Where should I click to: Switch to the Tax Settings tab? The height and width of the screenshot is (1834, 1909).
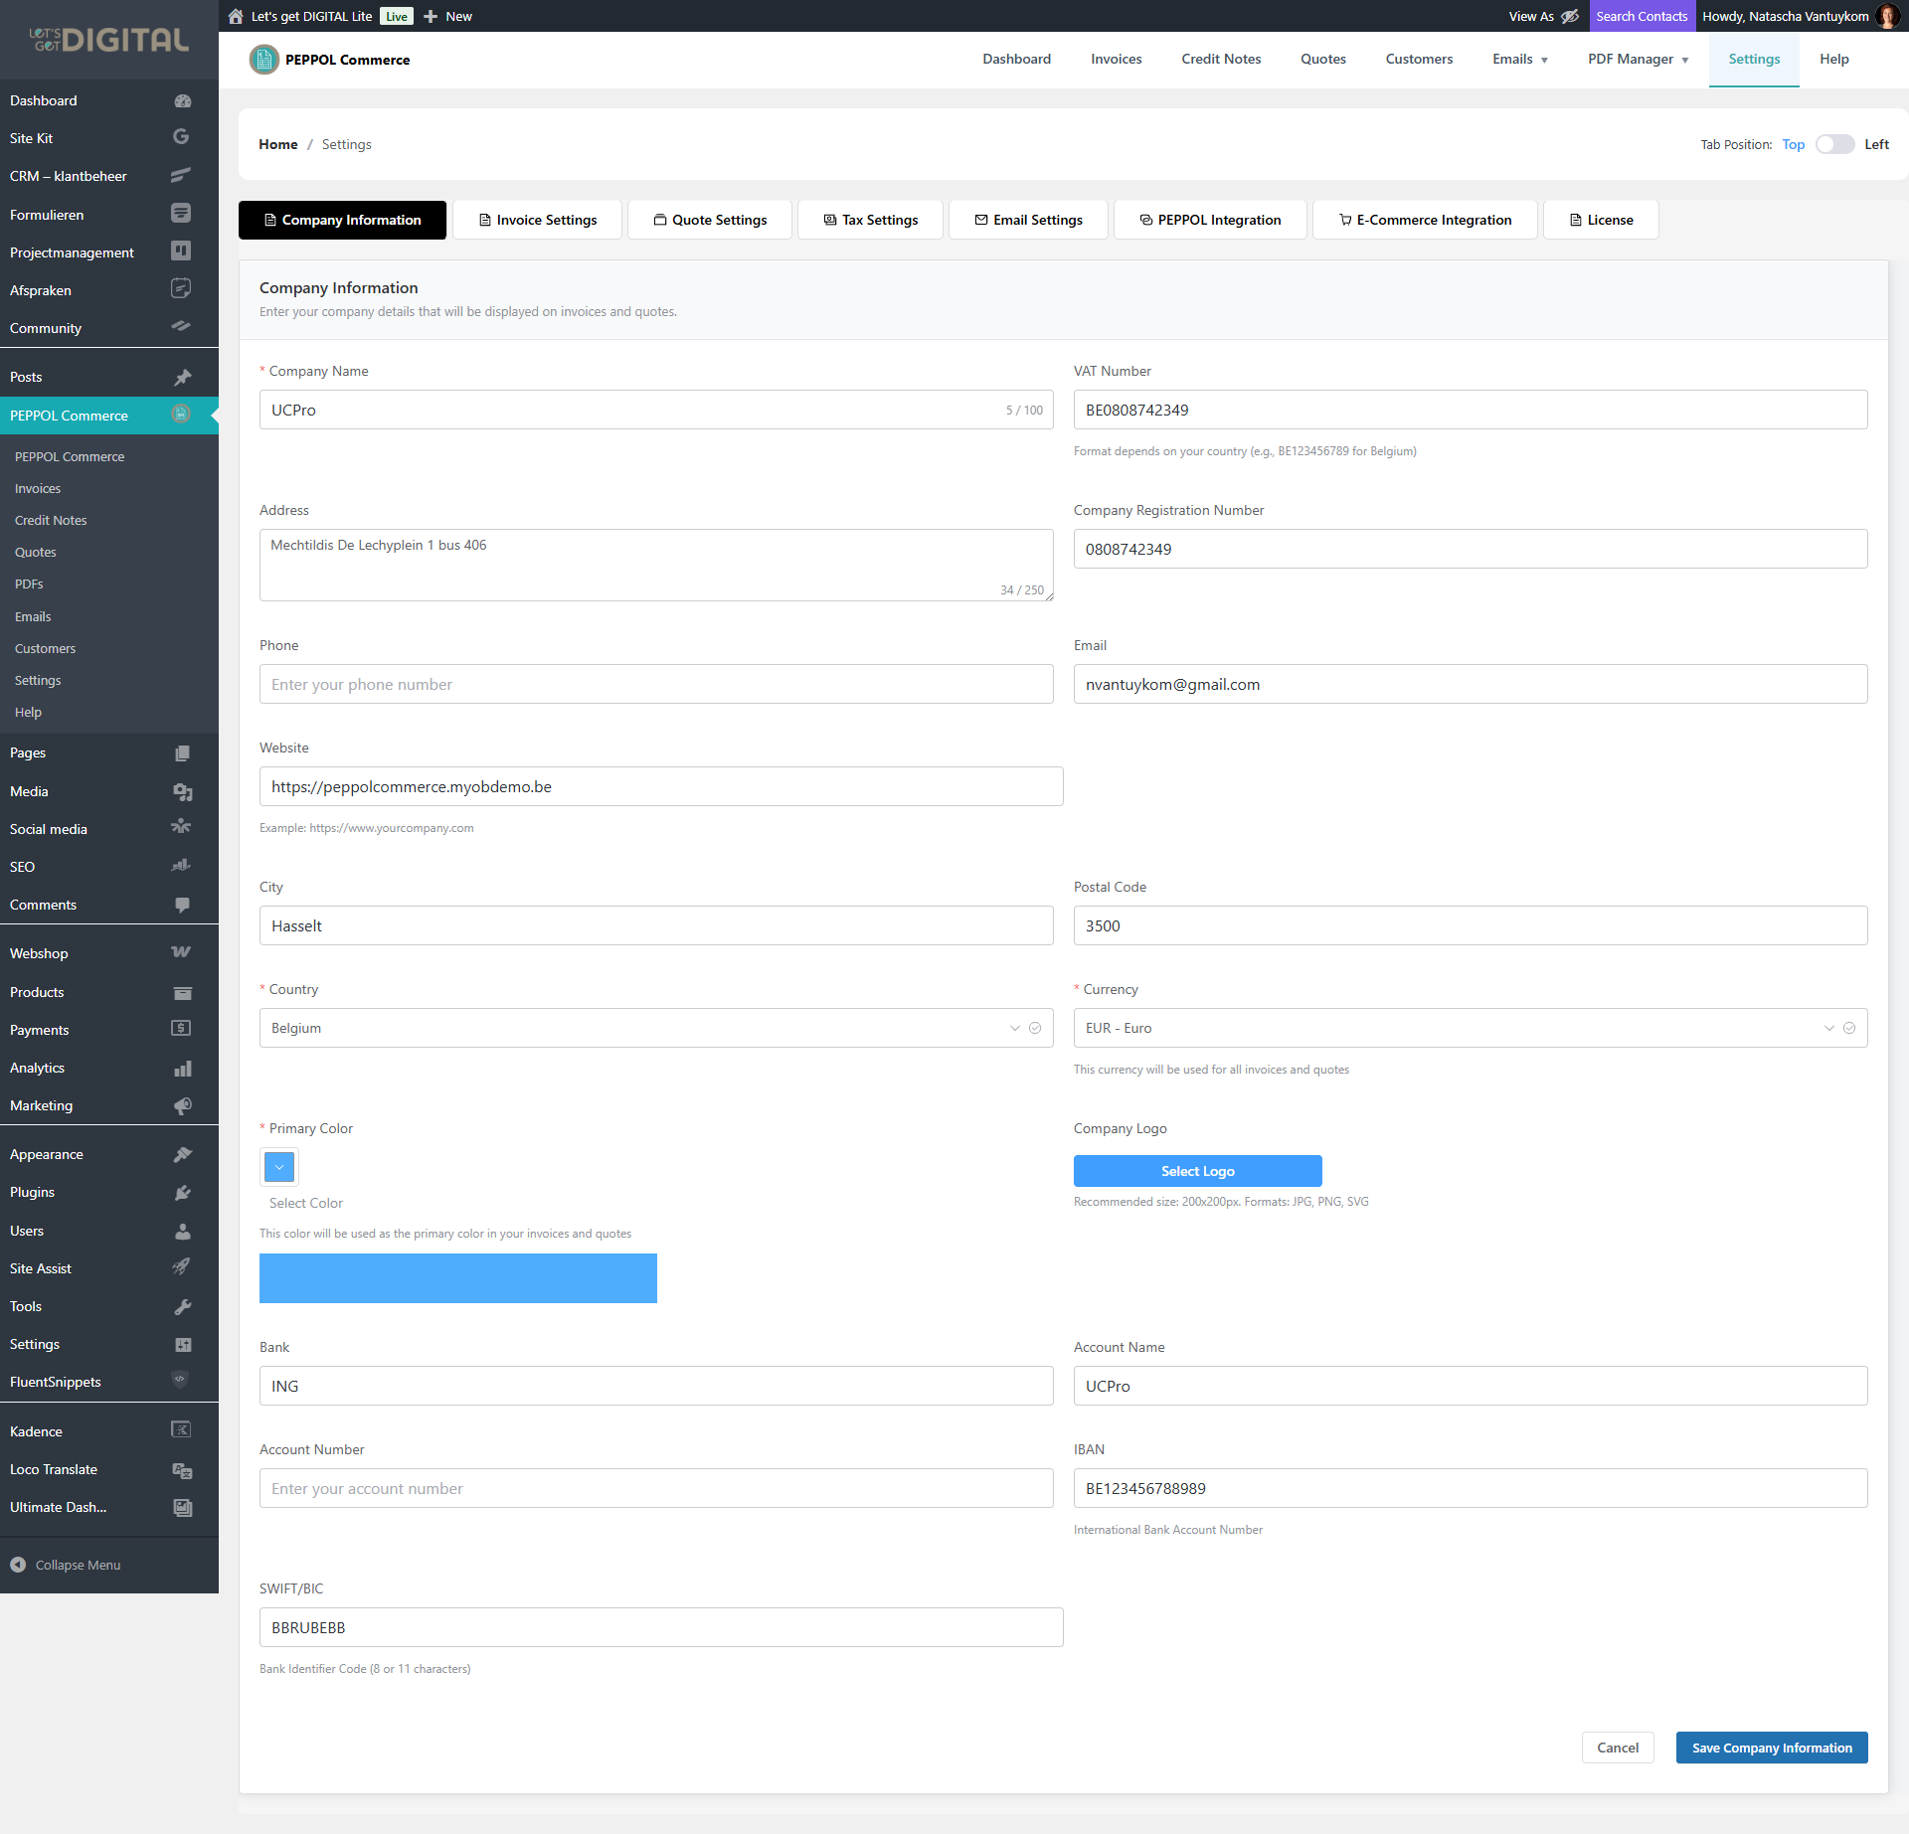(x=870, y=220)
